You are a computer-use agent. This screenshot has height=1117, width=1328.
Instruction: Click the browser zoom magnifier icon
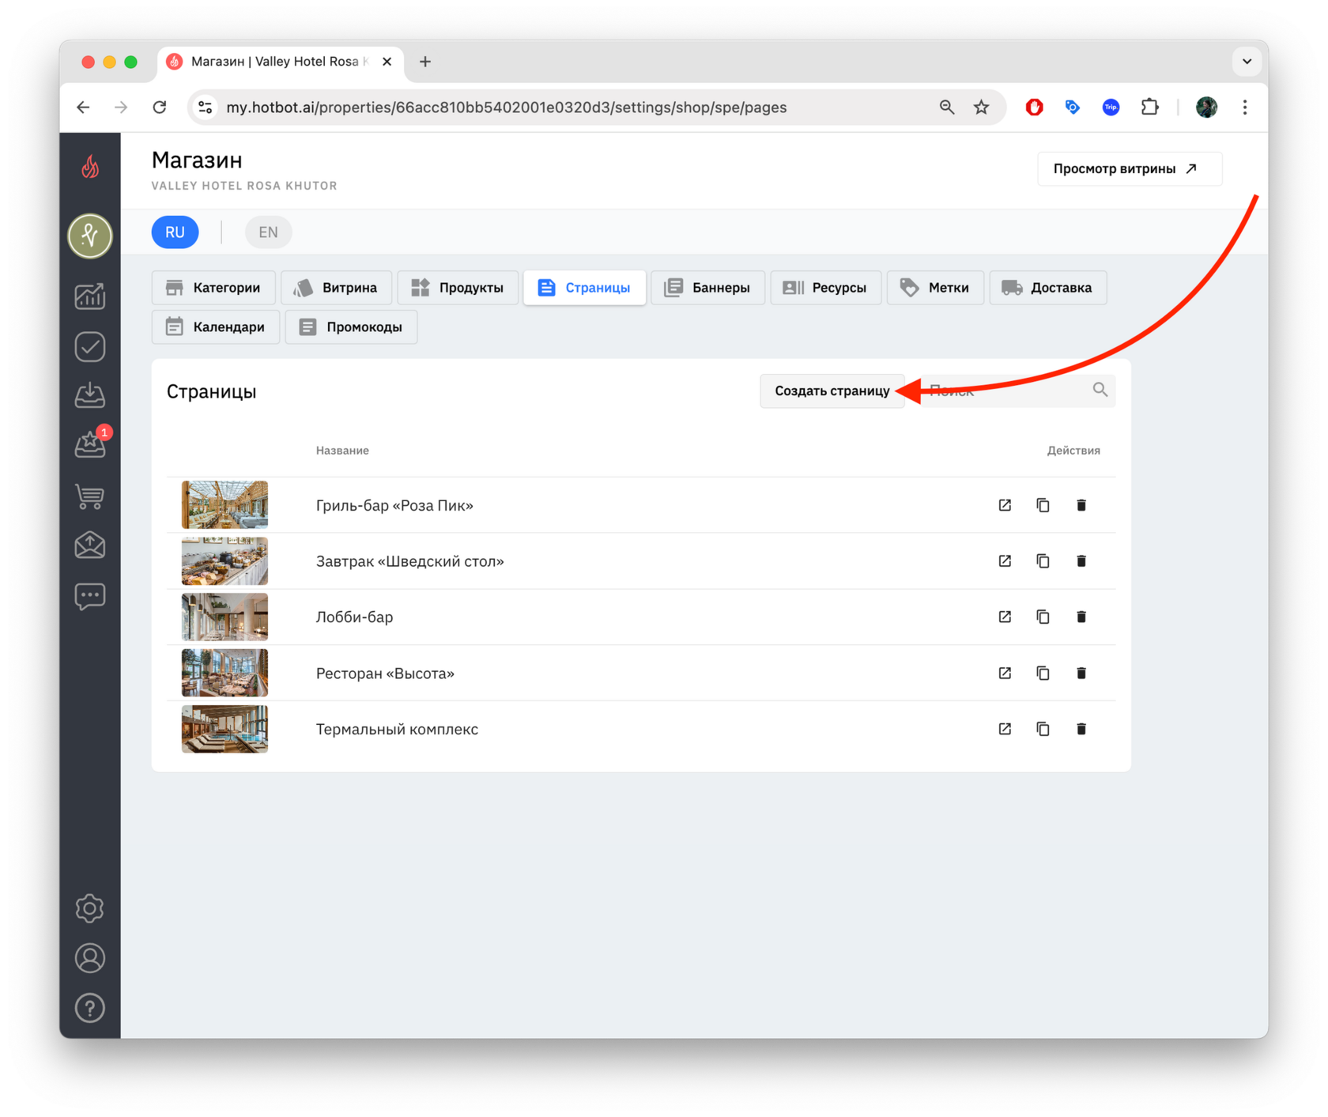tap(946, 108)
